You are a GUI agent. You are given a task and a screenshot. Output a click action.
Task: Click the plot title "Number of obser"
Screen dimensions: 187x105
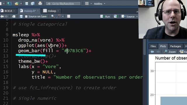pyautogui.click(x=171, y=58)
